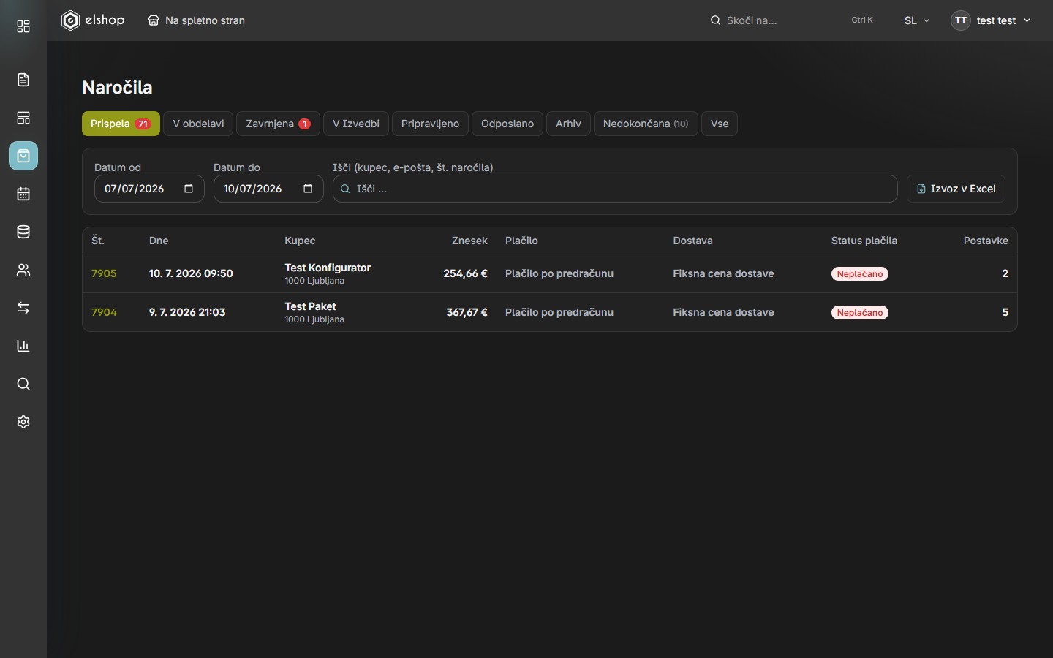Open the document pages icon in sidebar
Screen dimensions: 1053x658
coord(23,80)
